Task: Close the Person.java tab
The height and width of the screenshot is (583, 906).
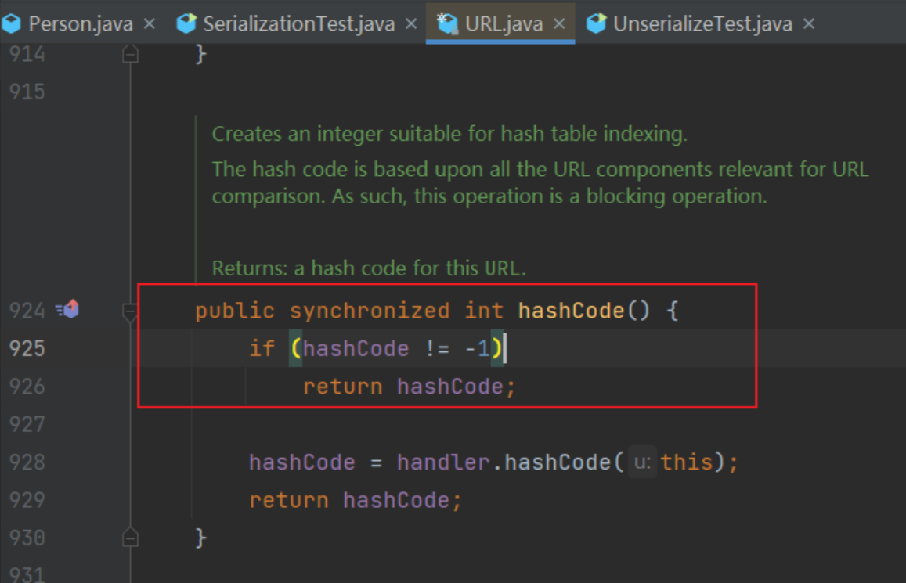Action: click(x=149, y=23)
